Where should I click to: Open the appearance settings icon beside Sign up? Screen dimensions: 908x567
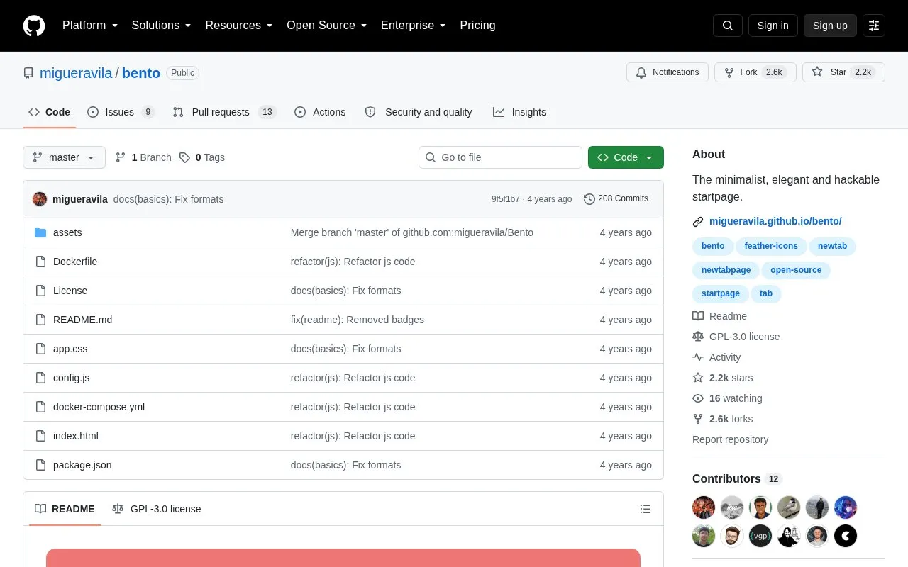tap(874, 26)
